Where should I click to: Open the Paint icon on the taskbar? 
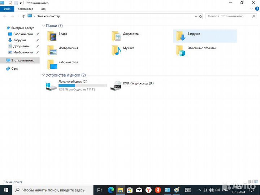177,190
